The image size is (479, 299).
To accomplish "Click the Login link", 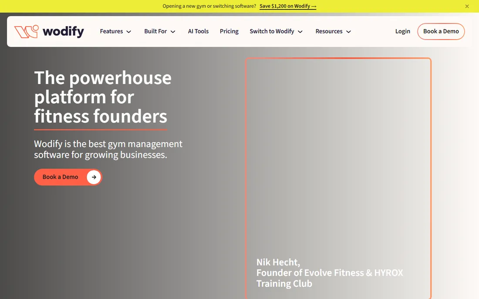I will click(x=403, y=31).
